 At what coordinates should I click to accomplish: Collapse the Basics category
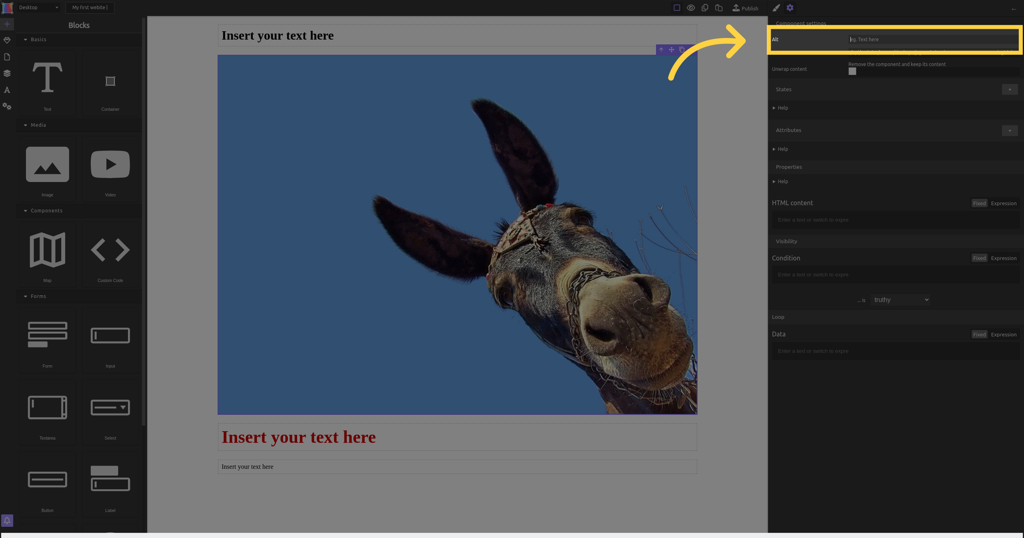[79, 40]
